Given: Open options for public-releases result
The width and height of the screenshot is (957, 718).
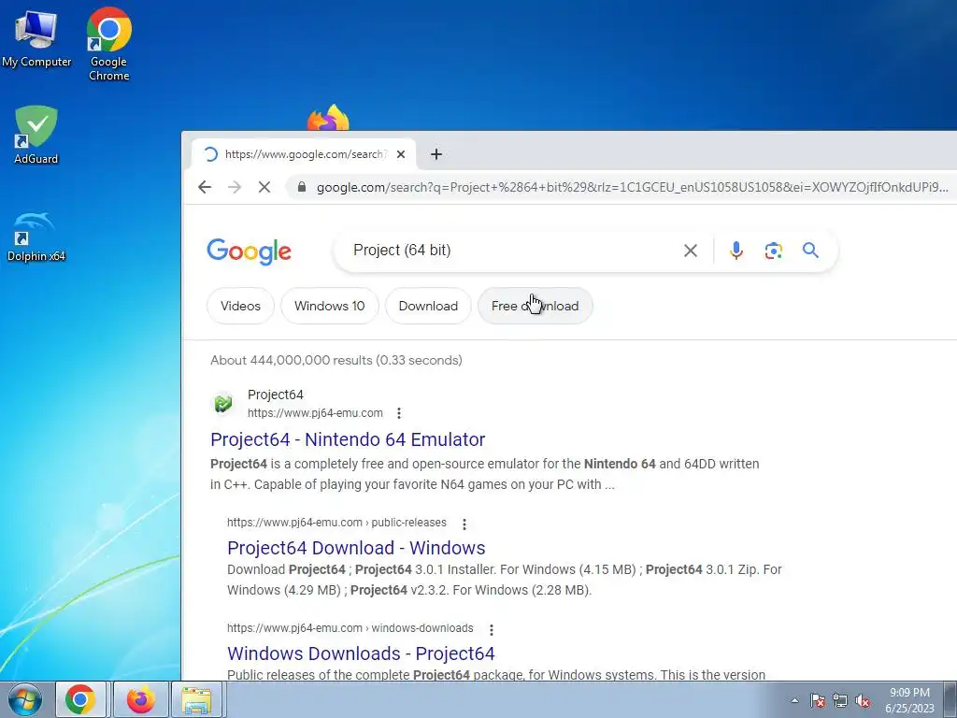Looking at the screenshot, I should (x=464, y=524).
